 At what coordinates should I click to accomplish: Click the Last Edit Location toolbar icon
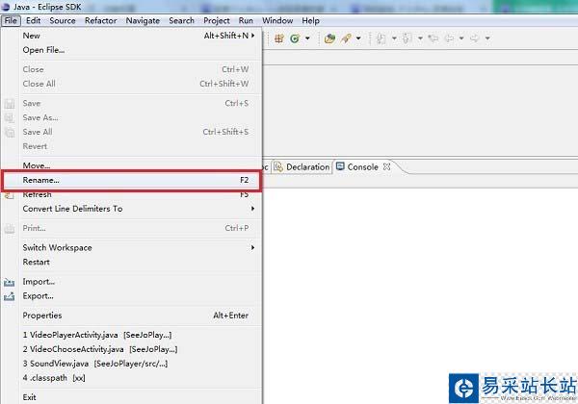tap(433, 38)
